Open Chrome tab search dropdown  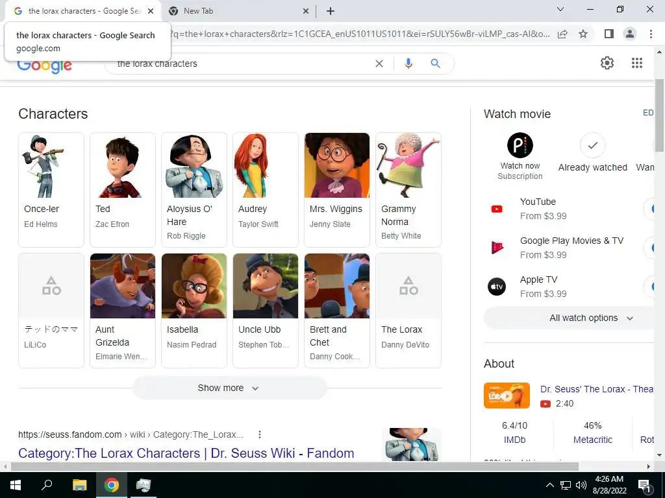[x=560, y=9]
